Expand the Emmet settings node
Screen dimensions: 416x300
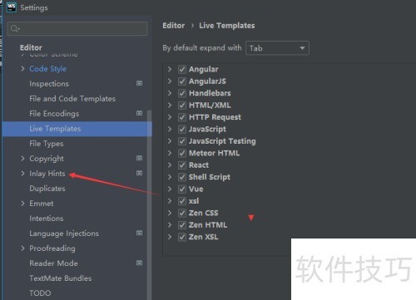tap(22, 203)
